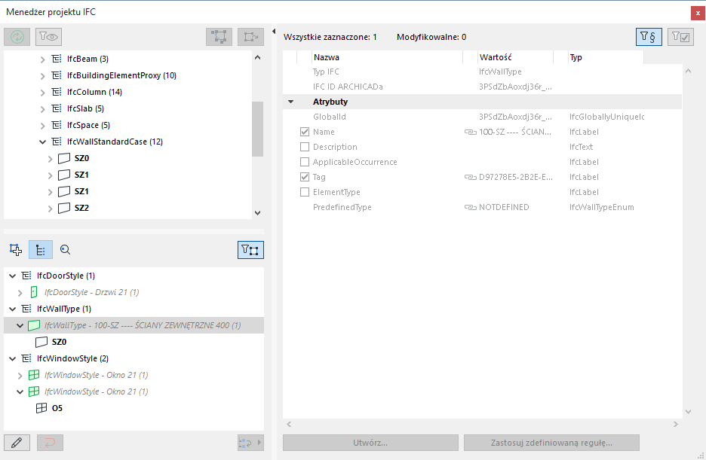Toggle the filter by selection button
706x460 pixels.
pyautogui.click(x=250, y=250)
